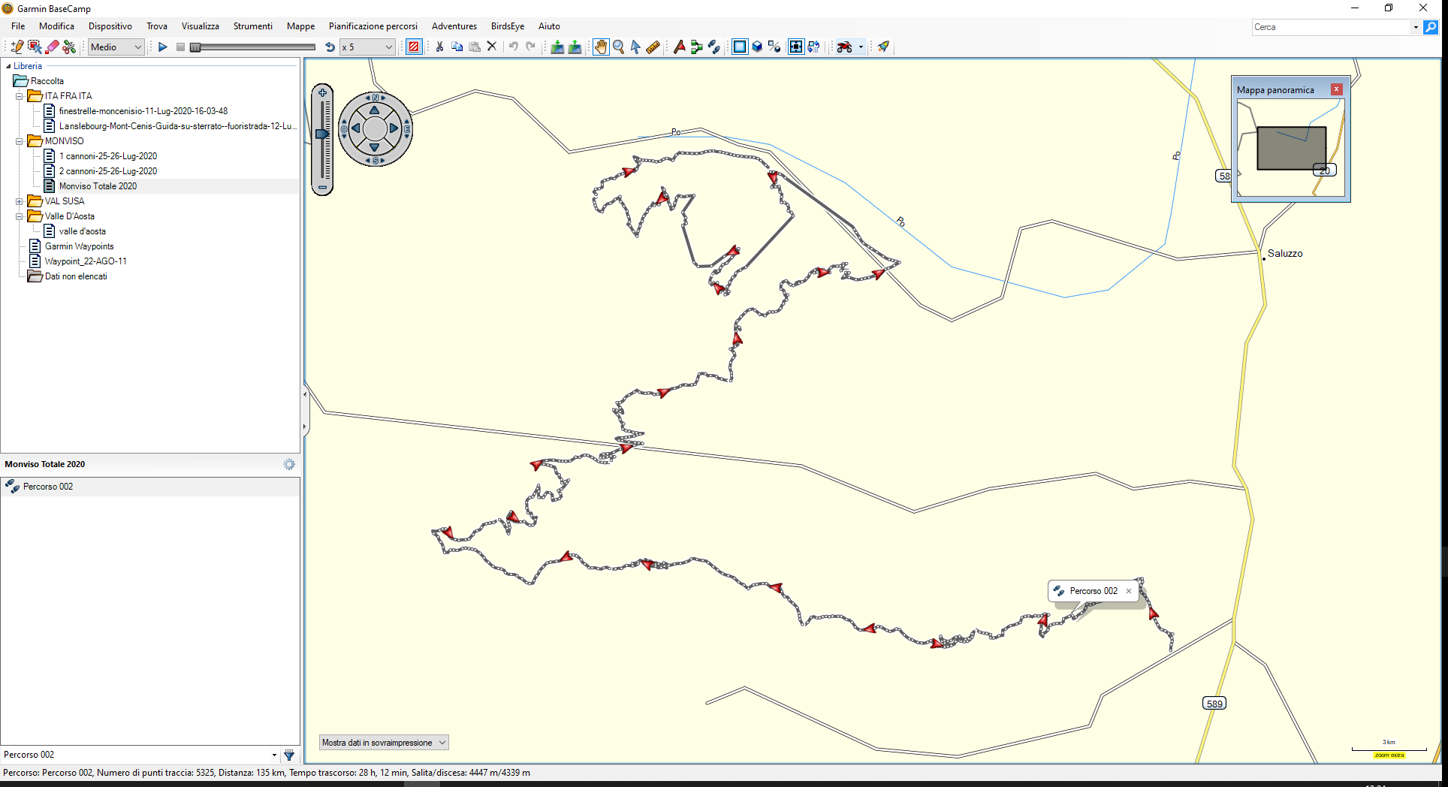Open the Strumenti menu

pyautogui.click(x=252, y=26)
